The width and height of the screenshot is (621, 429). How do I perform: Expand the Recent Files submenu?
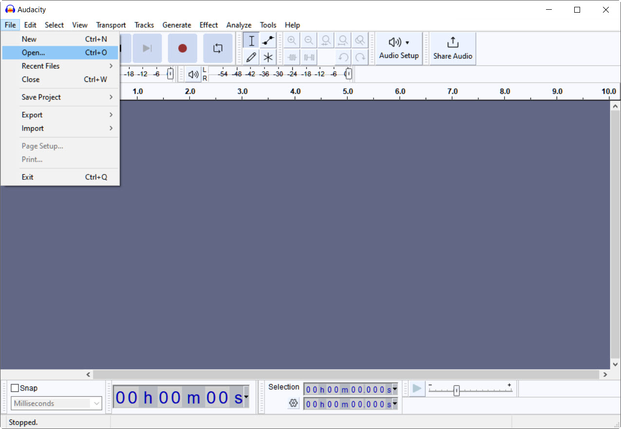tap(60, 66)
